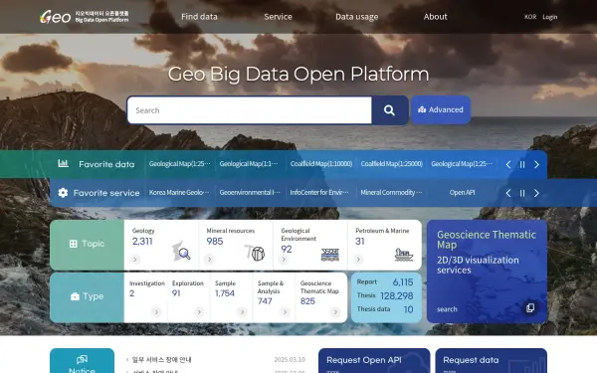
Task: Open InfoCenter for Envir… service
Action: coord(319,193)
